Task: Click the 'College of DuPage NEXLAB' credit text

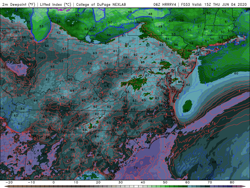Action: [x=101, y=4]
